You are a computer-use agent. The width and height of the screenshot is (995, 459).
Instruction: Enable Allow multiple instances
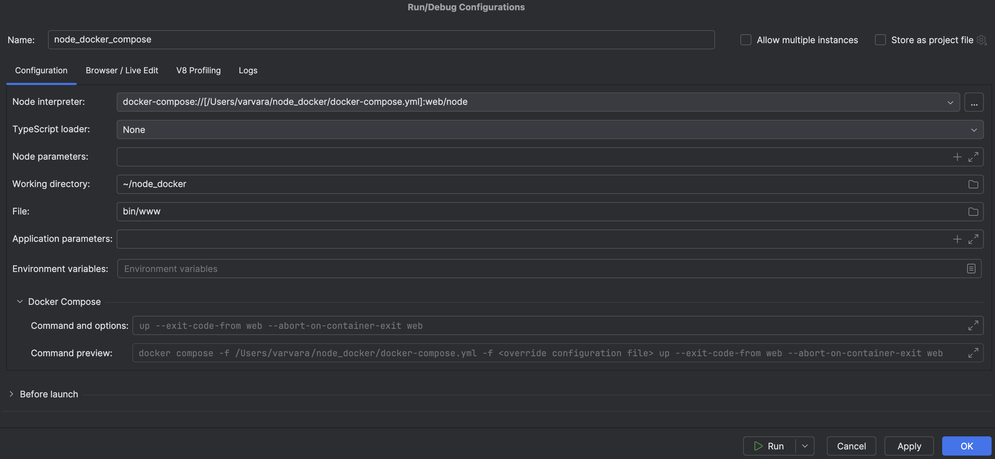pyautogui.click(x=746, y=40)
